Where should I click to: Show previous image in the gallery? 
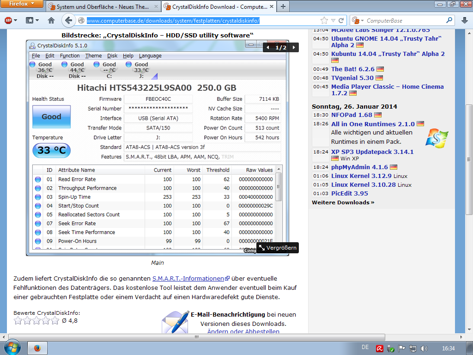pos(268,48)
